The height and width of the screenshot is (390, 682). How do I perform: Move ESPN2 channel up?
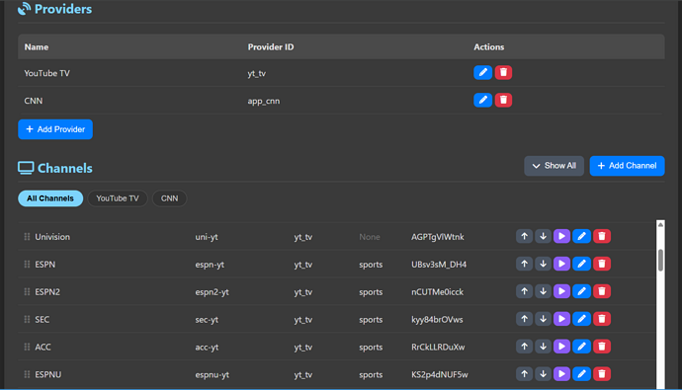(x=524, y=291)
